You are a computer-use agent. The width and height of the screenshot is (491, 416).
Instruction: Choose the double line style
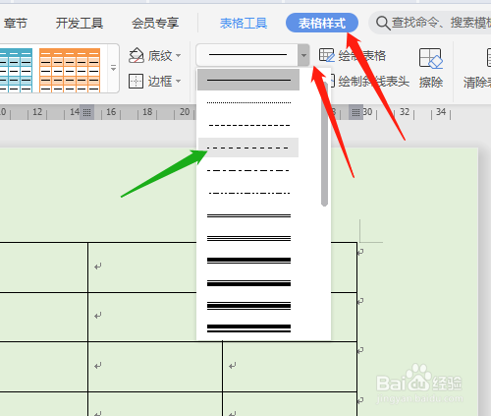pos(248,215)
